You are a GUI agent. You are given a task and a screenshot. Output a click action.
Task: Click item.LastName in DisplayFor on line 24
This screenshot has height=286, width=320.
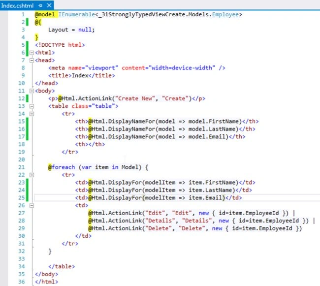coord(210,190)
